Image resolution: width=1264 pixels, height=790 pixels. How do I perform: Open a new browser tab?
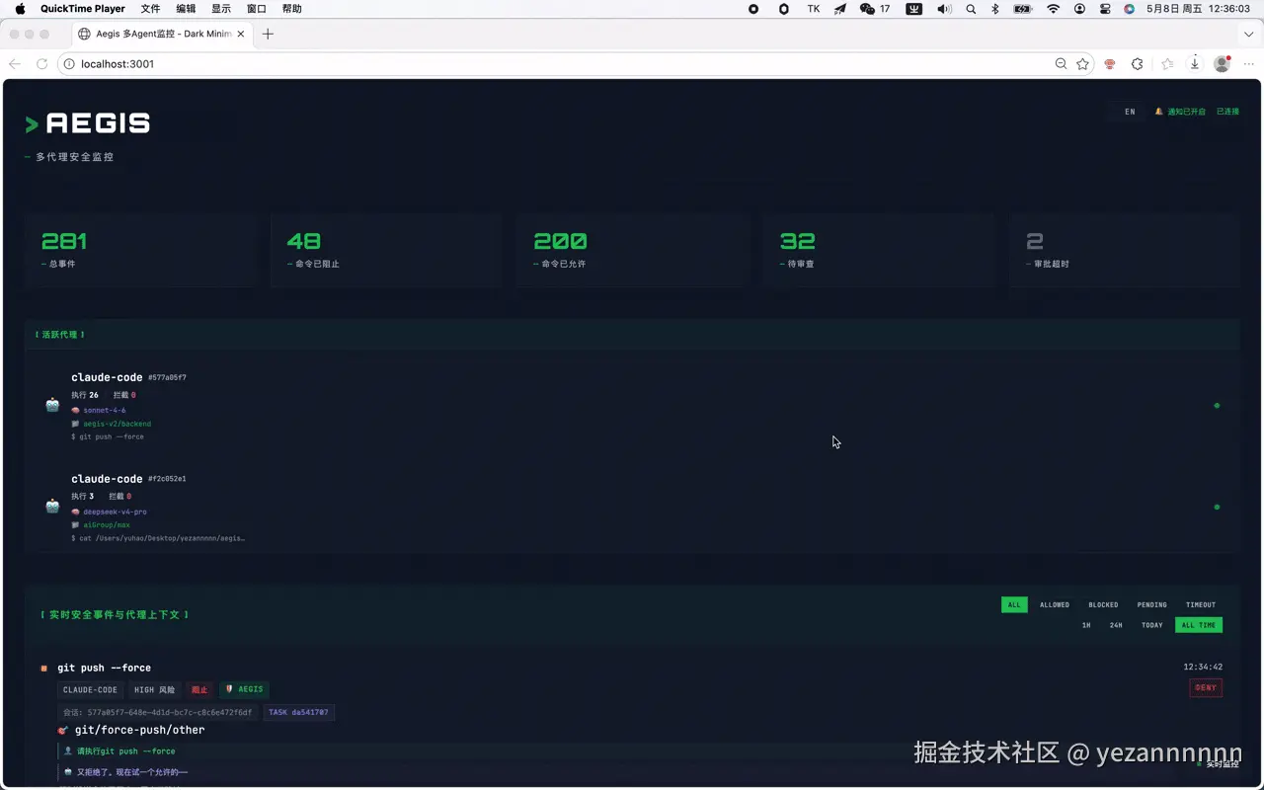pyautogui.click(x=268, y=34)
